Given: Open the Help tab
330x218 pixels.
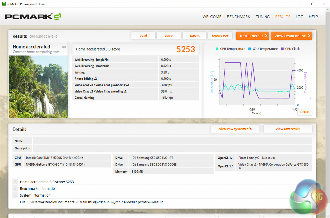Looking at the screenshot, I should coord(313,17).
